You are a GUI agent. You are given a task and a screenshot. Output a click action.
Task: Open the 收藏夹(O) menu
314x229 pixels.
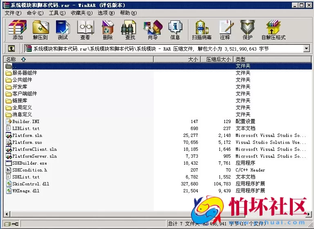(x=82, y=13)
